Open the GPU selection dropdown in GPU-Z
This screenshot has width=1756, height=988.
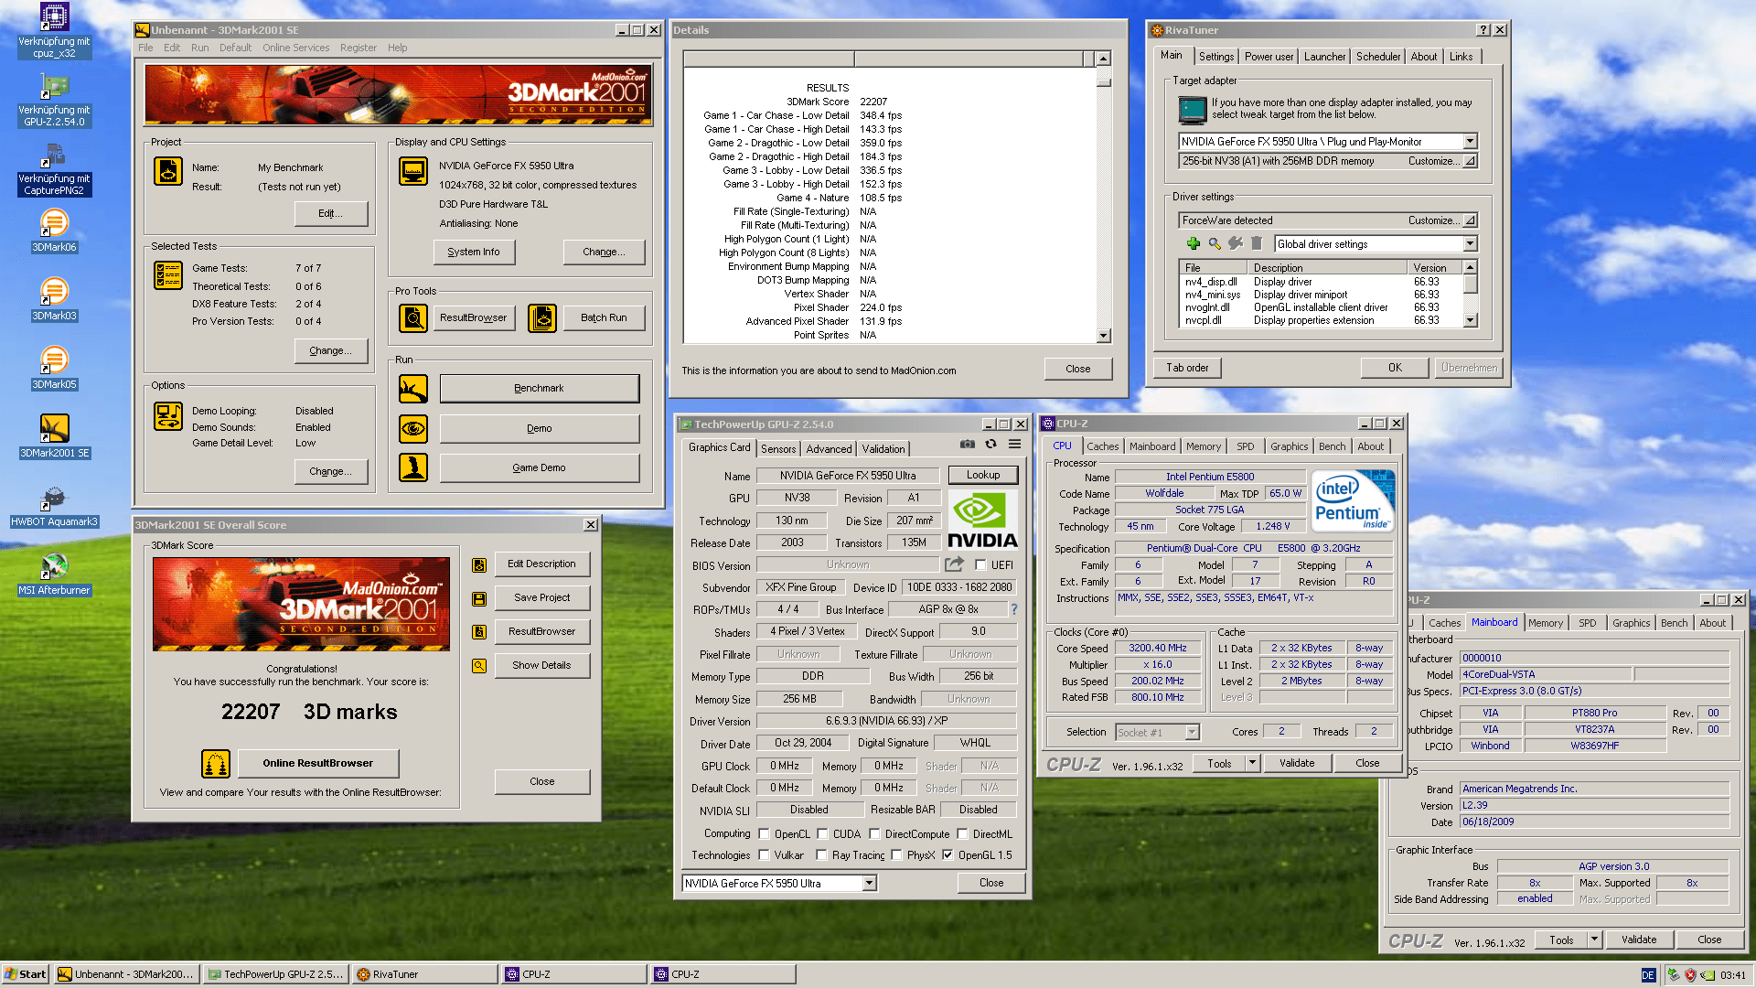coord(869,884)
